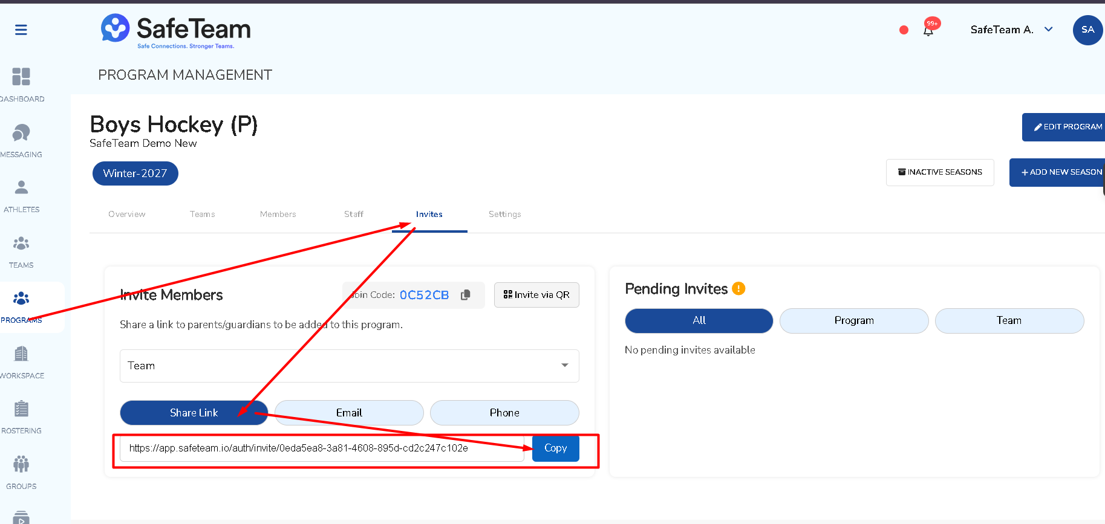This screenshot has height=524, width=1105.
Task: Click the Boys Hockey (P) program title
Action: point(174,125)
